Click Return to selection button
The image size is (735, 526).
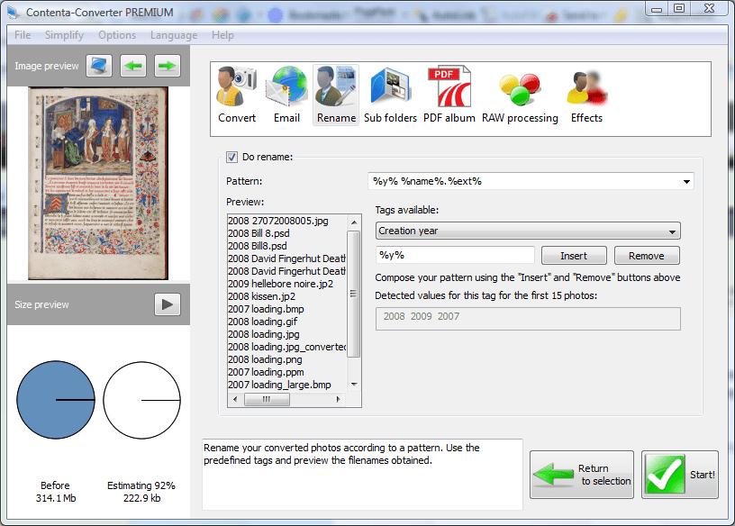click(x=582, y=475)
